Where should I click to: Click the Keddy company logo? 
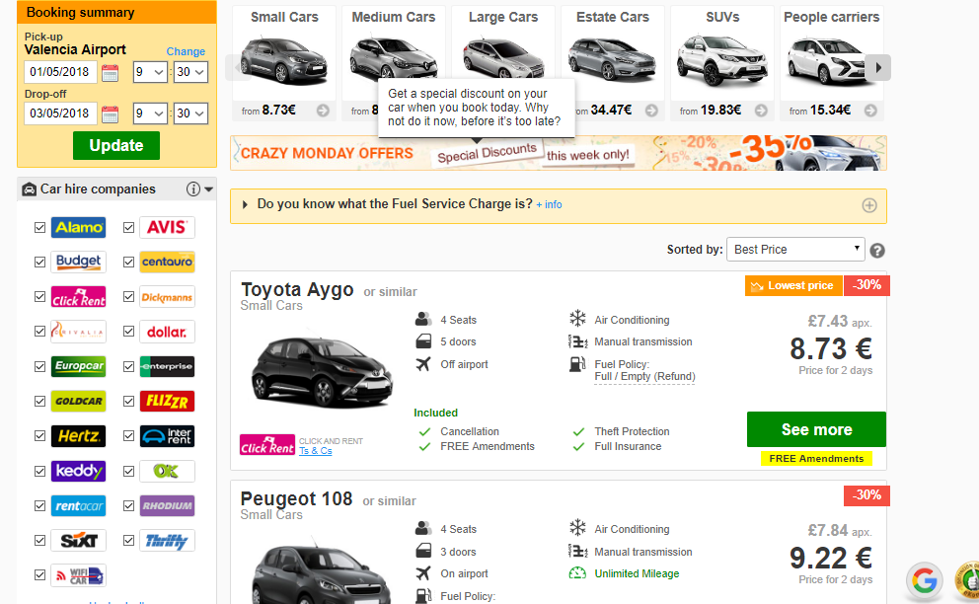(x=78, y=471)
